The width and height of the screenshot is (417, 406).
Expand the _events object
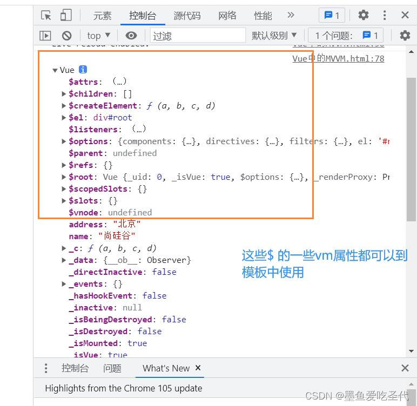pyautogui.click(x=64, y=284)
